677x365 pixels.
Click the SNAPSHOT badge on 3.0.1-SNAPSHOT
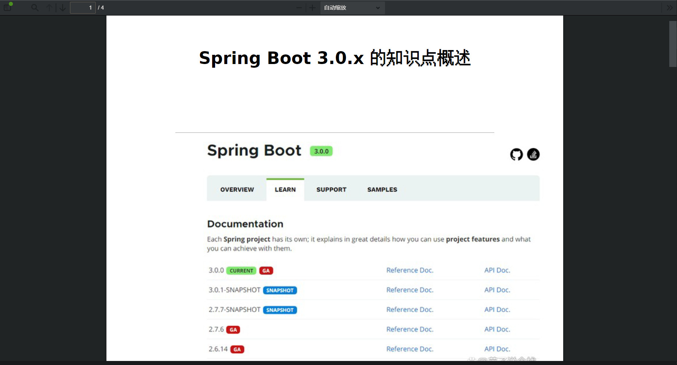click(x=280, y=290)
